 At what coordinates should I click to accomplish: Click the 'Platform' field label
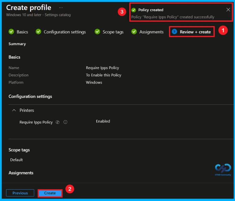[16, 82]
